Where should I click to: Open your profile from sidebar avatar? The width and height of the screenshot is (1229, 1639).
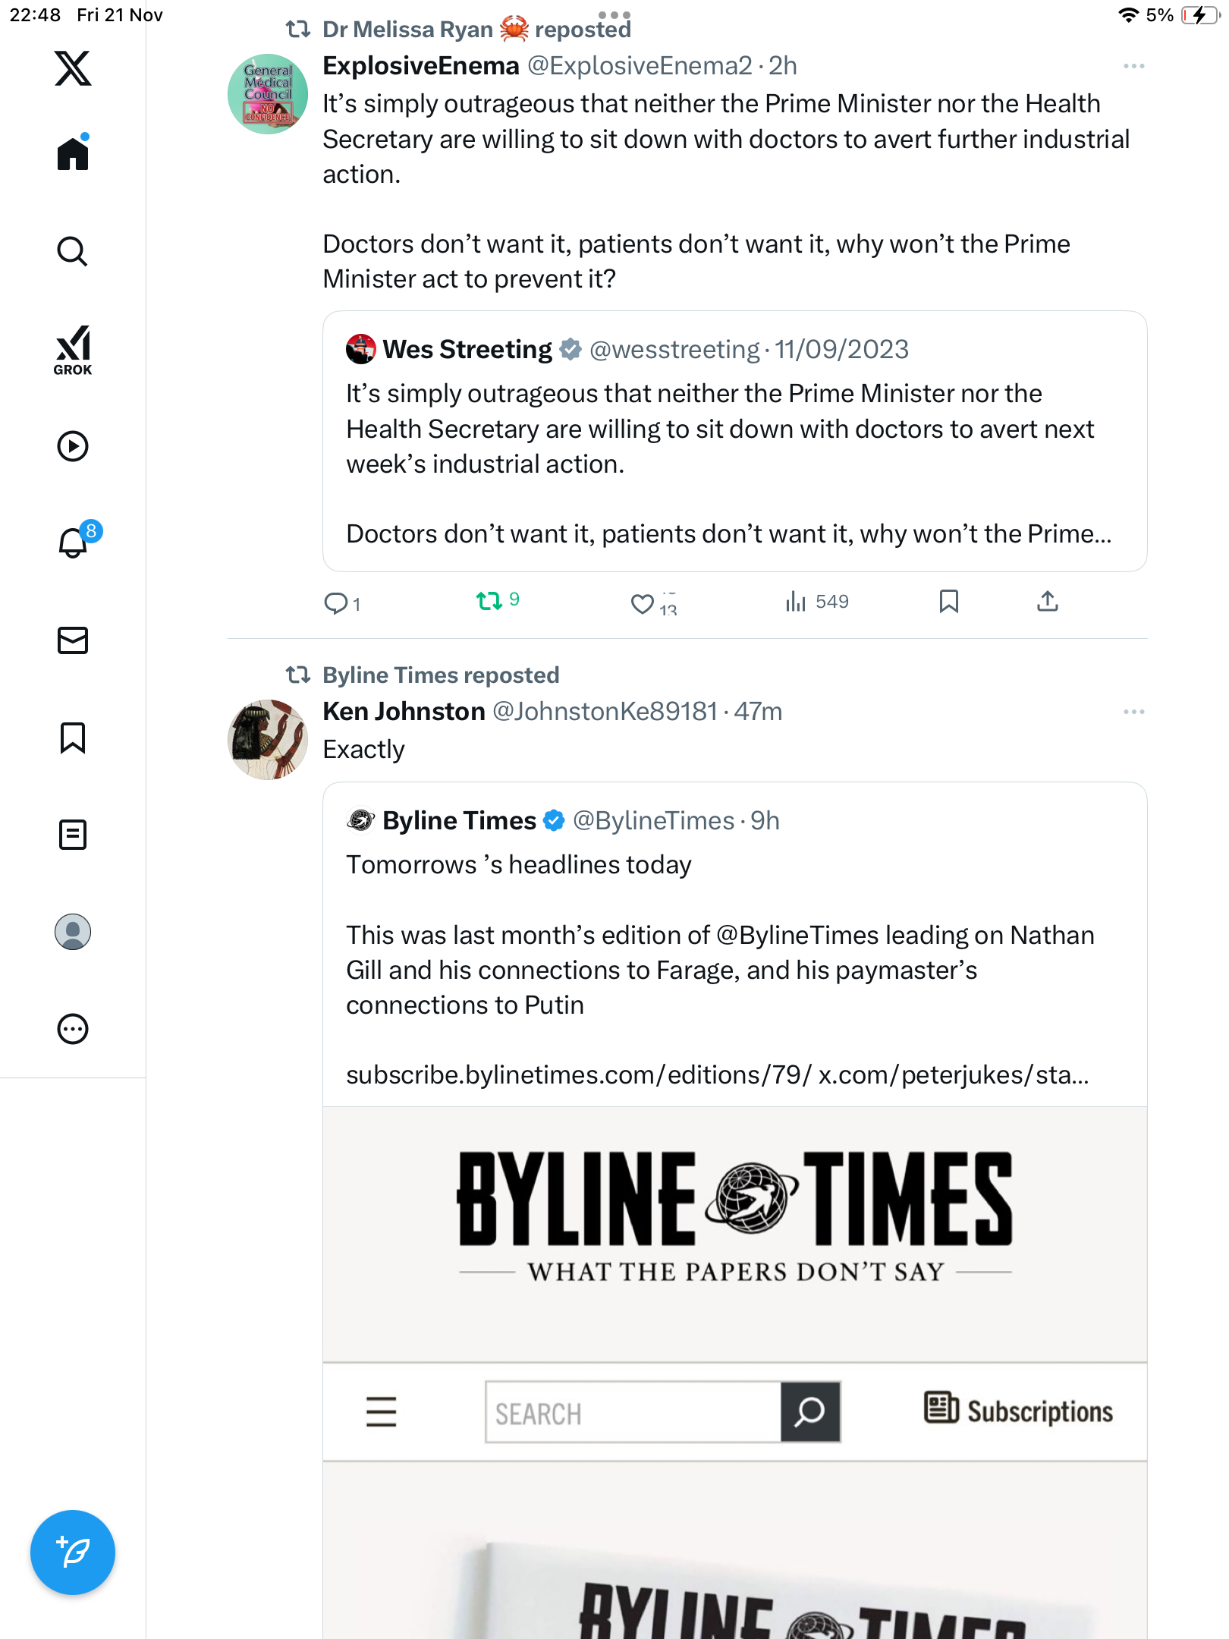pos(73,932)
